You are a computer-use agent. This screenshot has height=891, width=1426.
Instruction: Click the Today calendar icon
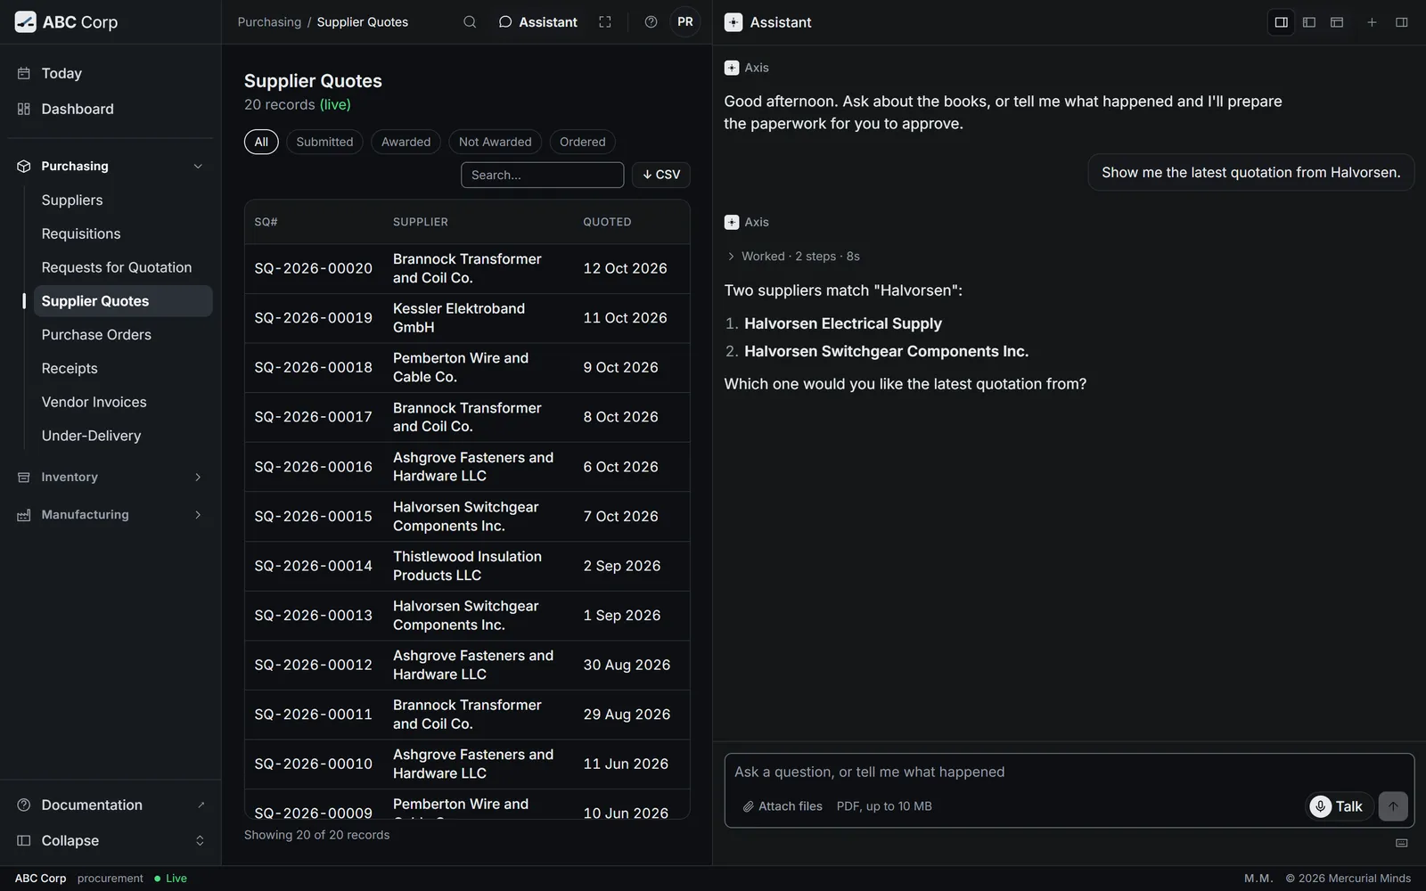coord(24,73)
